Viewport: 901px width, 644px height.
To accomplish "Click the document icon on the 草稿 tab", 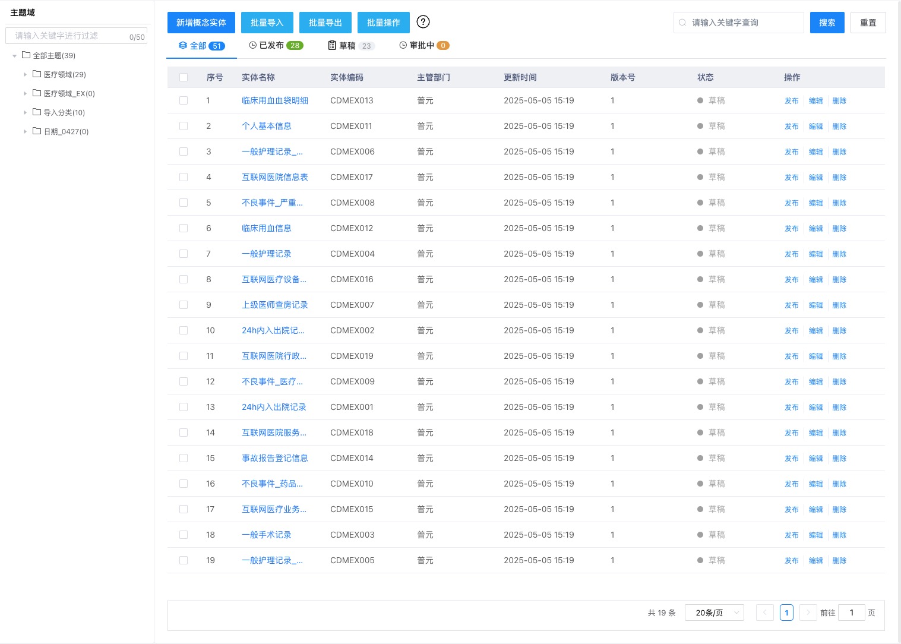I will click(x=331, y=45).
